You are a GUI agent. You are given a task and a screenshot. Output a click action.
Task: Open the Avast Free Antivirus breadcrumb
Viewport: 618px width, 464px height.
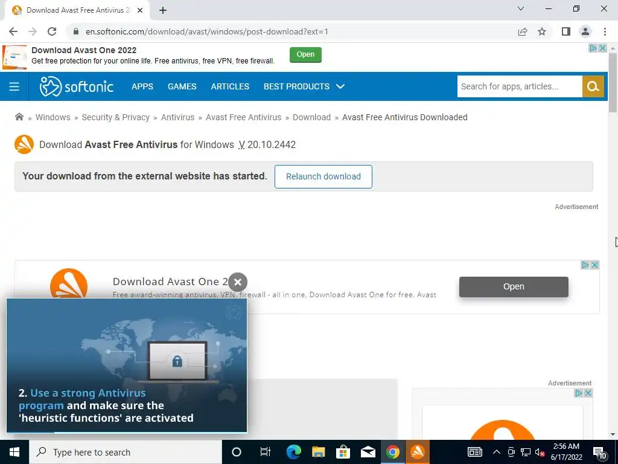[243, 117]
